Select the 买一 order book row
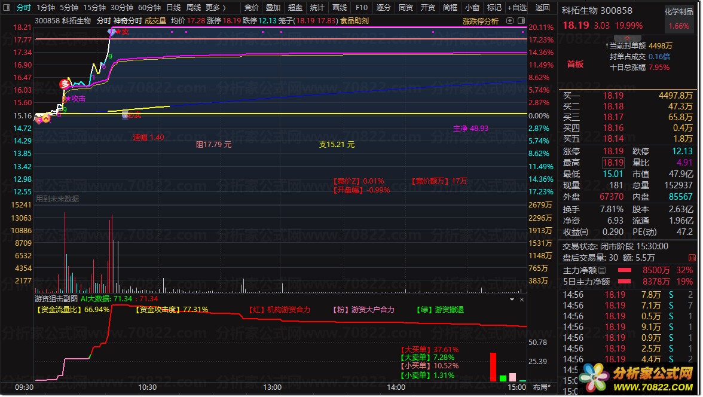Screen dimensions: 703x397 point(628,96)
